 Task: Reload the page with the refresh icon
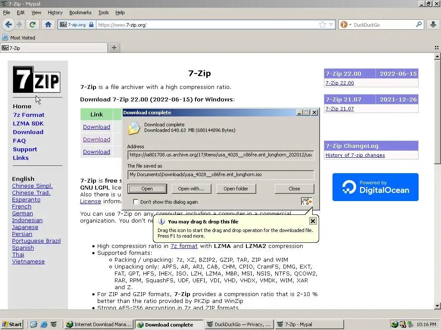(33, 24)
